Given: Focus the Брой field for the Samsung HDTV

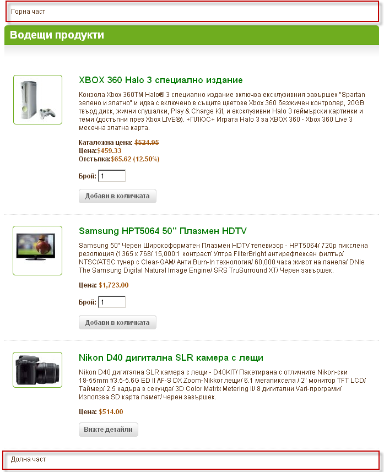Looking at the screenshot, I should pyautogui.click(x=112, y=302).
